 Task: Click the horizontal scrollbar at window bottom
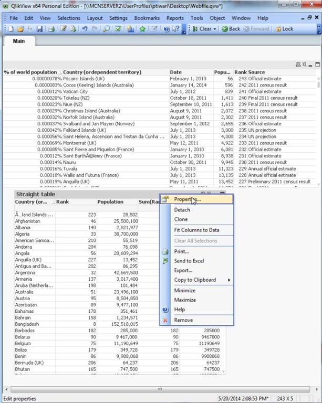(160, 389)
